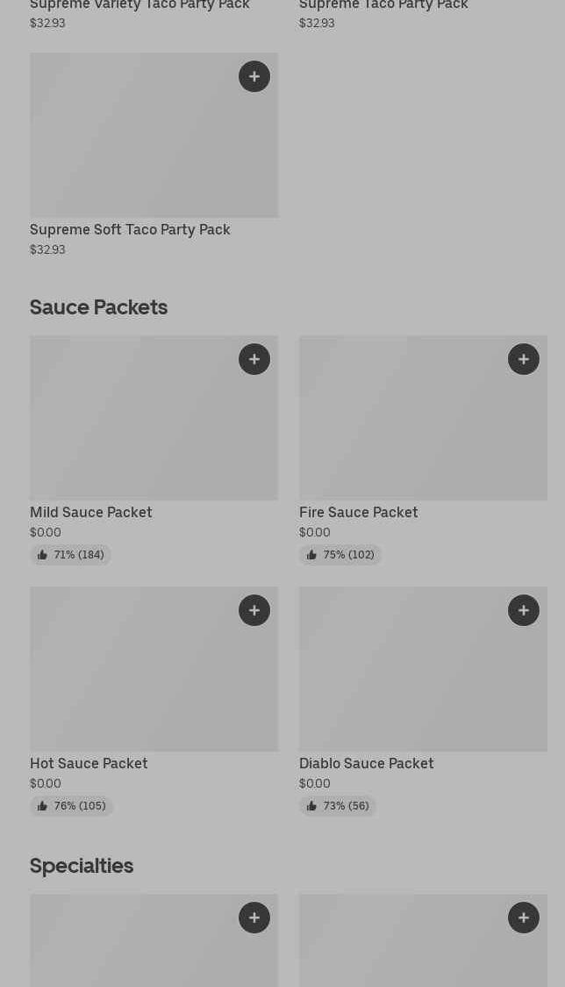
Task: Open Supreme Soft Taco Party Pack details
Action: coord(130,230)
